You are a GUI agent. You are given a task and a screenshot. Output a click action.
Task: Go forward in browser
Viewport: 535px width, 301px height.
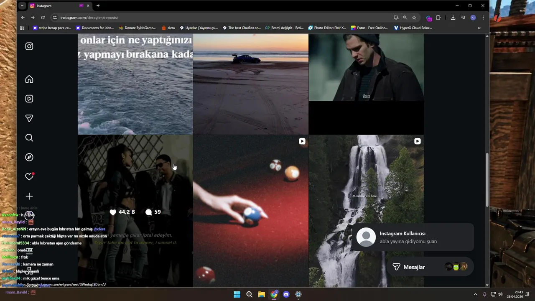[x=33, y=18]
